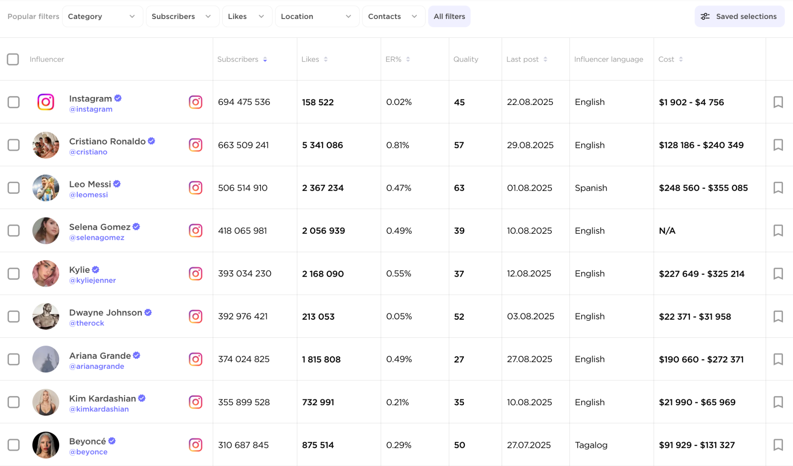Check the box for Dwayne Johnson
793x466 pixels.
pos(14,316)
